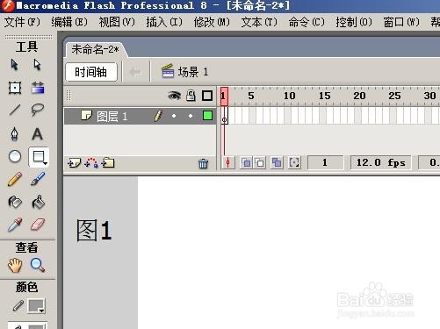The width and height of the screenshot is (440, 329).
Task: Open 修改(M) menu
Action: pyautogui.click(x=212, y=22)
